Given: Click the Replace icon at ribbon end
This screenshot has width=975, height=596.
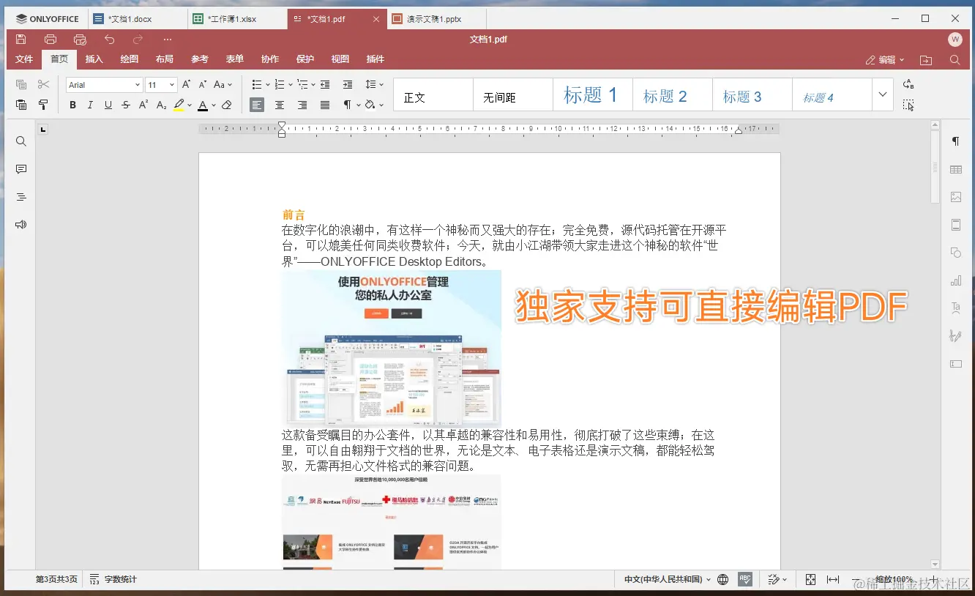Looking at the screenshot, I should click(908, 85).
